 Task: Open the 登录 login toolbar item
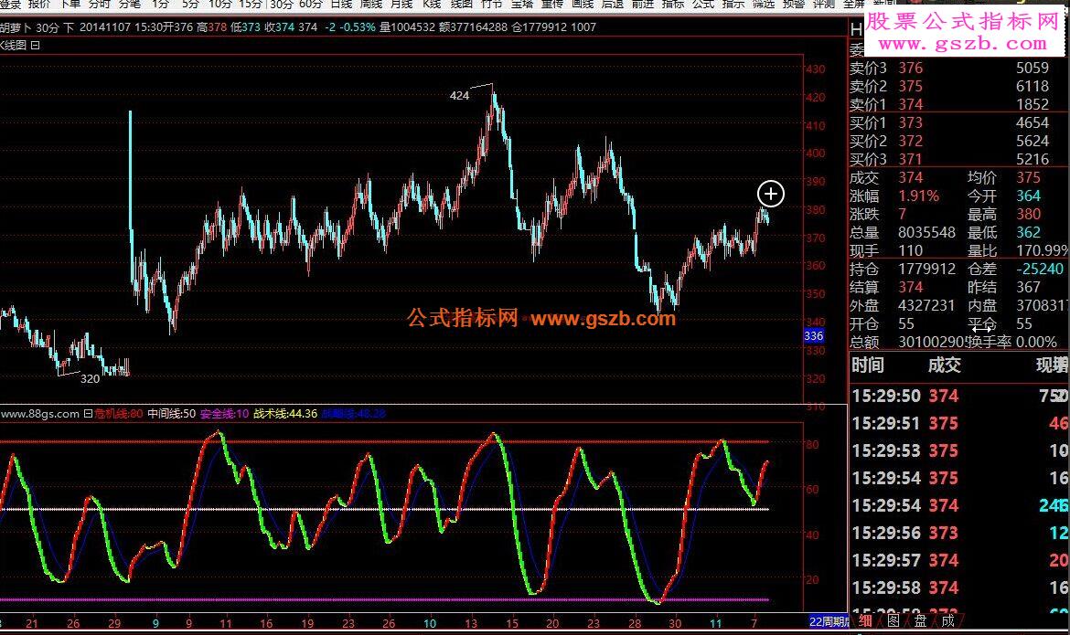pyautogui.click(x=10, y=4)
